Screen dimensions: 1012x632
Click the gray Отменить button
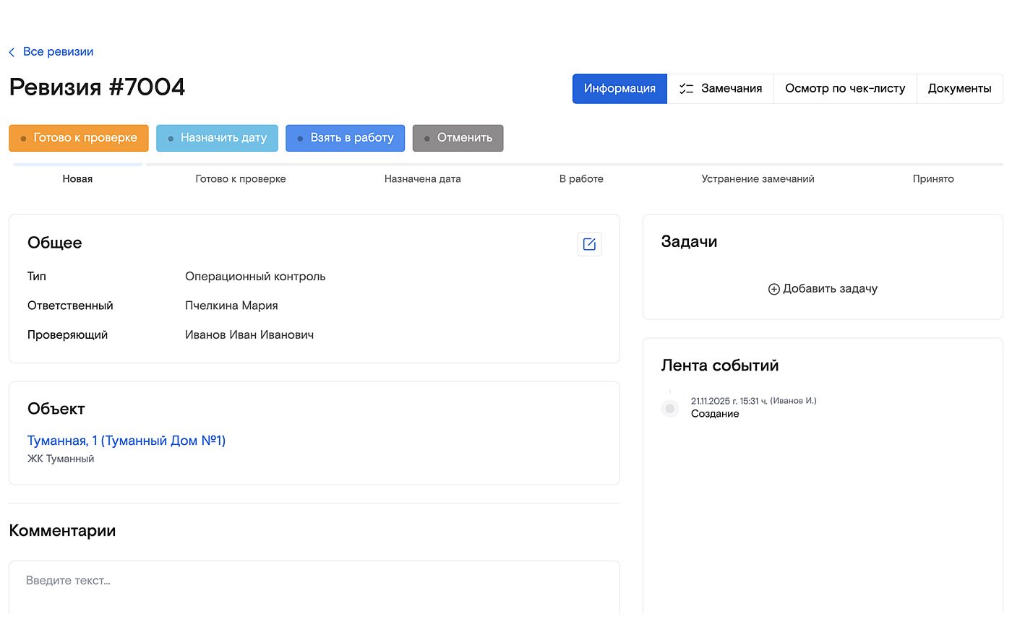[x=458, y=138]
